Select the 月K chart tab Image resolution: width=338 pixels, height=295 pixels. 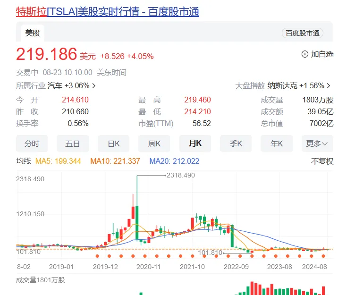(195, 143)
